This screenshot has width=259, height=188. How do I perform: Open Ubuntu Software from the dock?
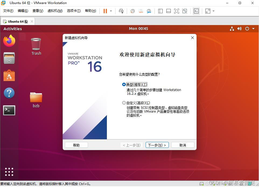(x=9, y=75)
